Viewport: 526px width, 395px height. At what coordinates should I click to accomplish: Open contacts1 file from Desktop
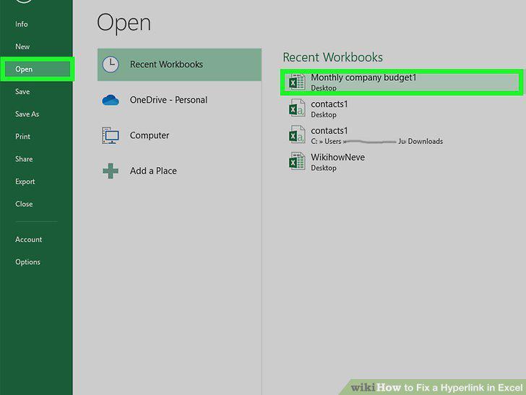coord(402,109)
